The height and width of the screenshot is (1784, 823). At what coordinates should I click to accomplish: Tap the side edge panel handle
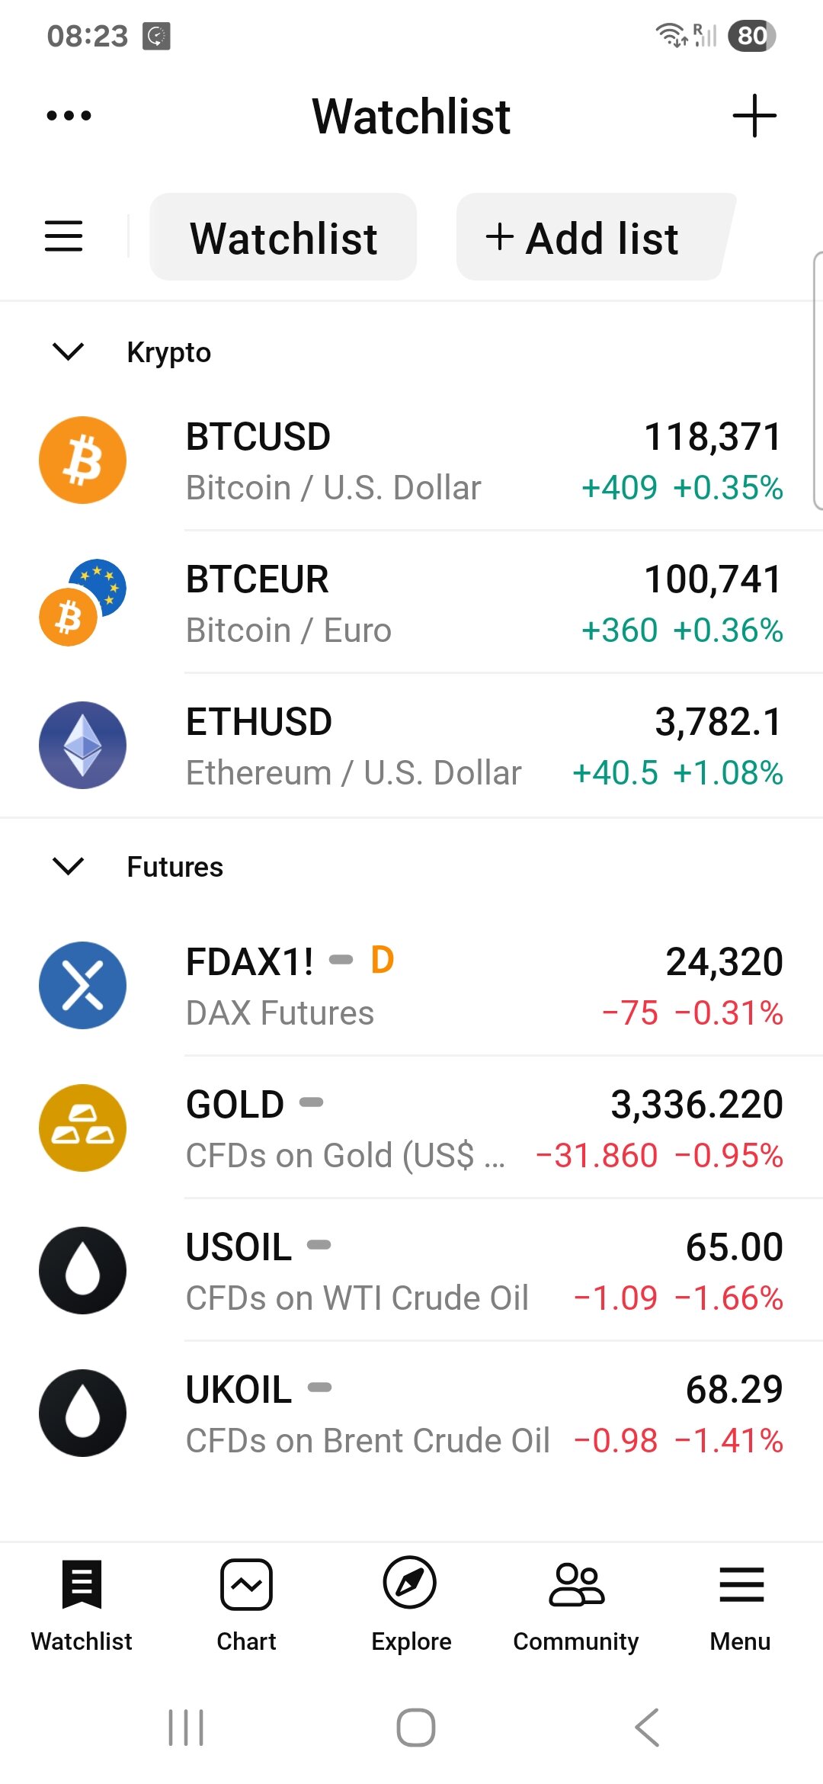click(x=818, y=380)
